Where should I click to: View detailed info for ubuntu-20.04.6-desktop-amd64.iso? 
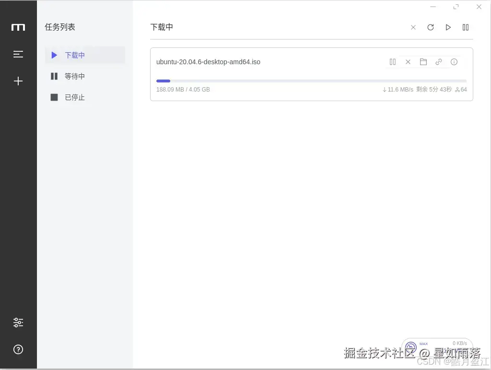(x=454, y=62)
